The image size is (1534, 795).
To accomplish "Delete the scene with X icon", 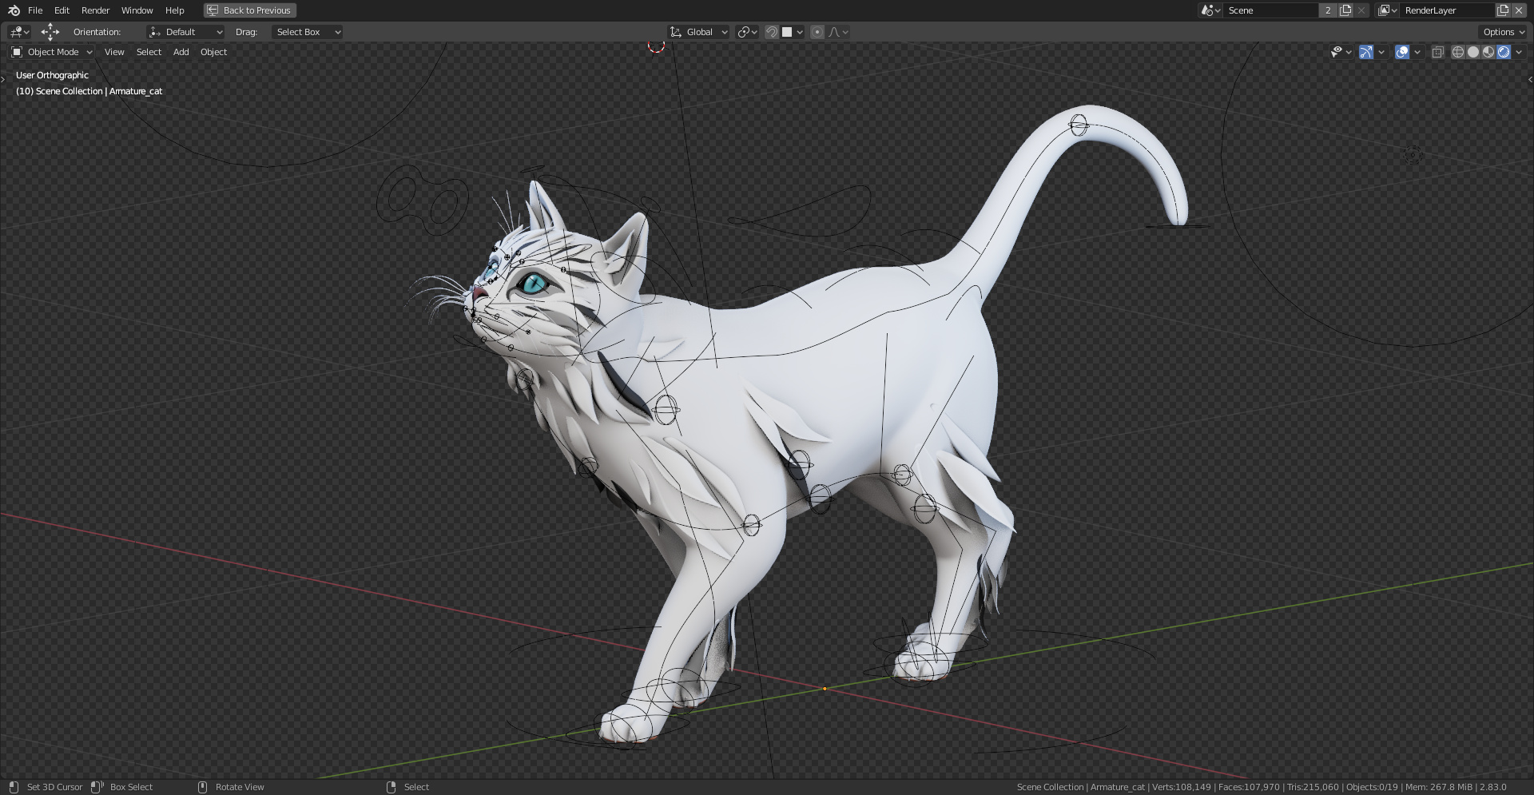I will coord(1361,10).
